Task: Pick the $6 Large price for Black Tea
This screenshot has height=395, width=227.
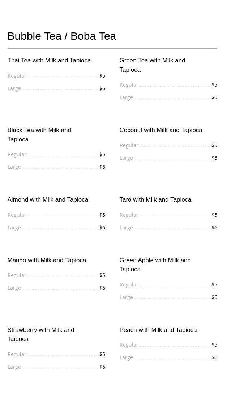Action: click(x=102, y=167)
